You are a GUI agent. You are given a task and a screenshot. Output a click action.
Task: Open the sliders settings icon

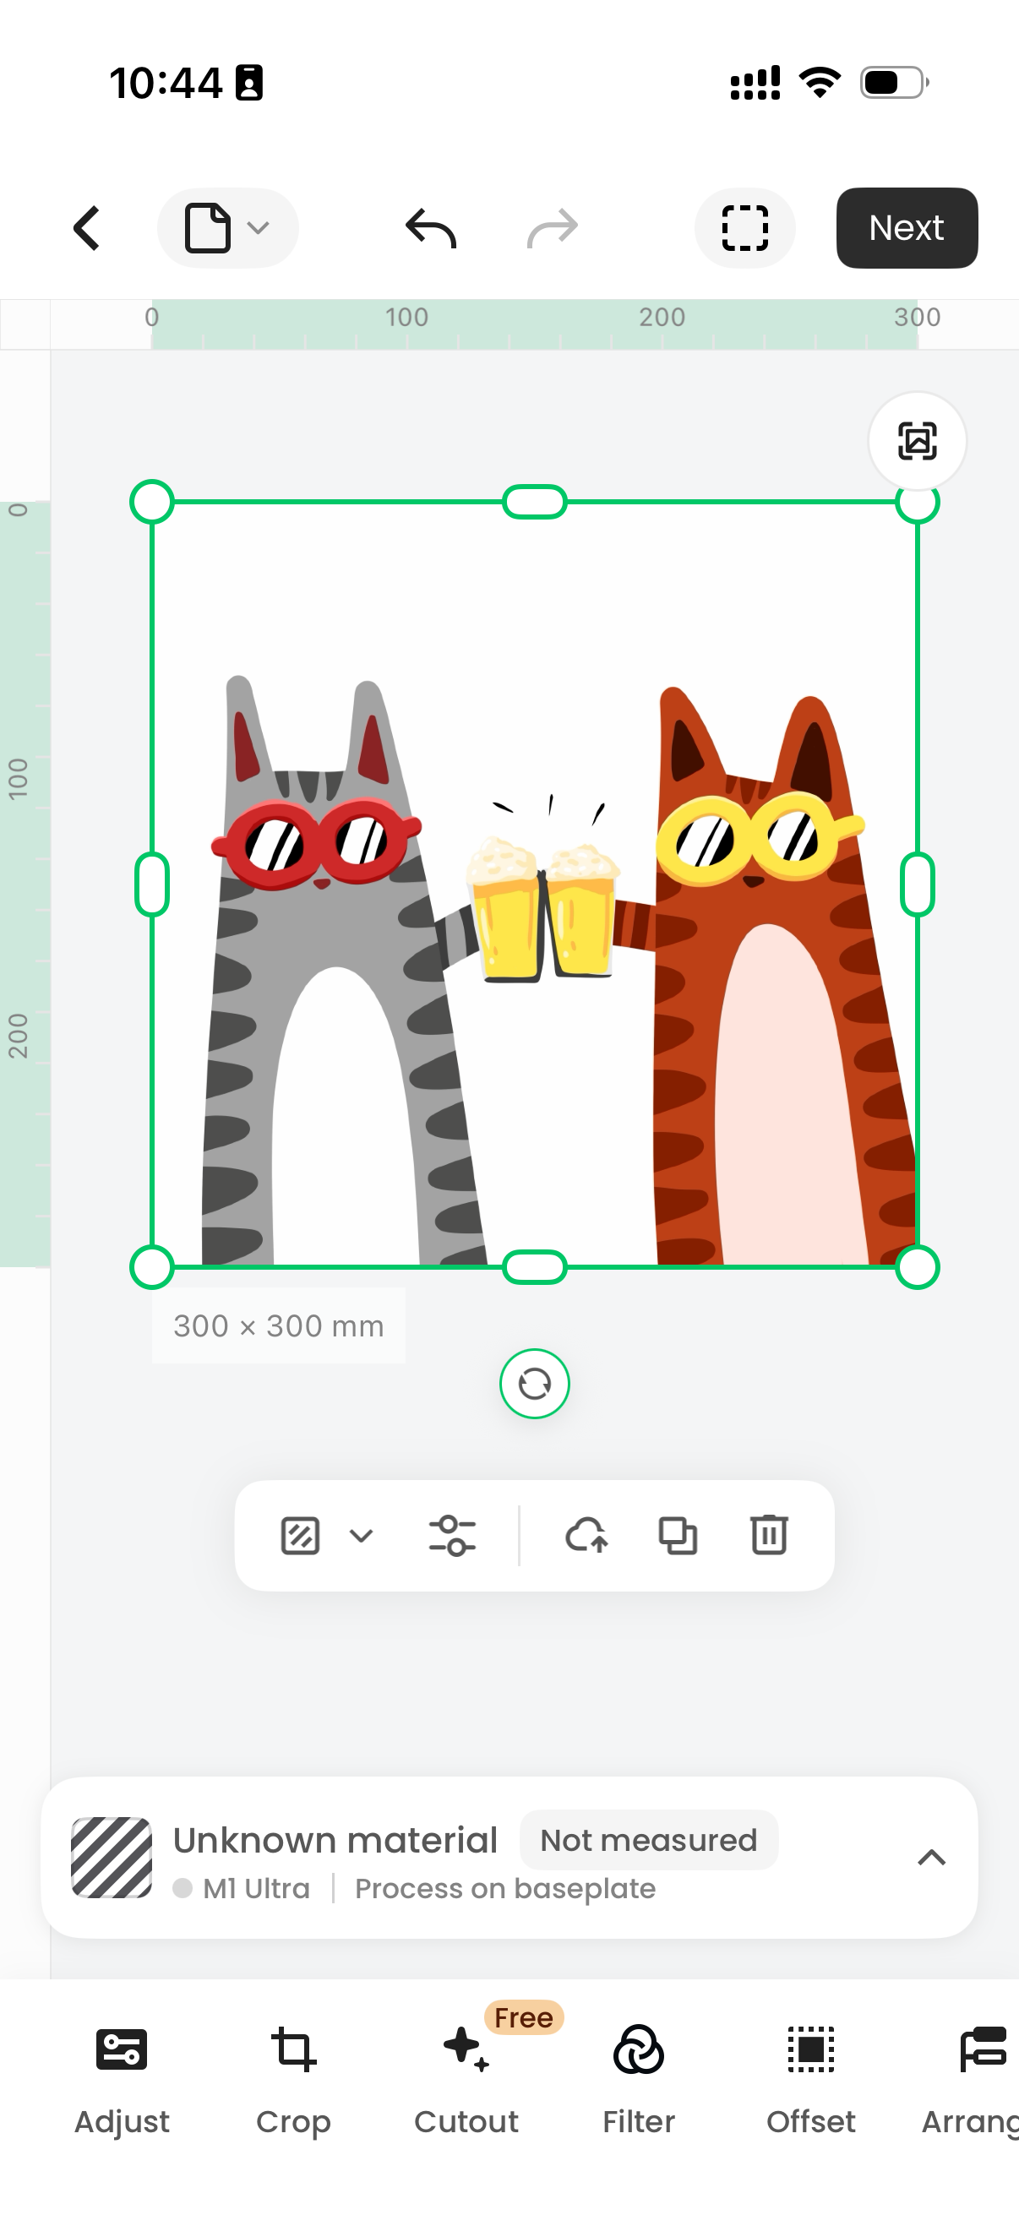[x=452, y=1536]
